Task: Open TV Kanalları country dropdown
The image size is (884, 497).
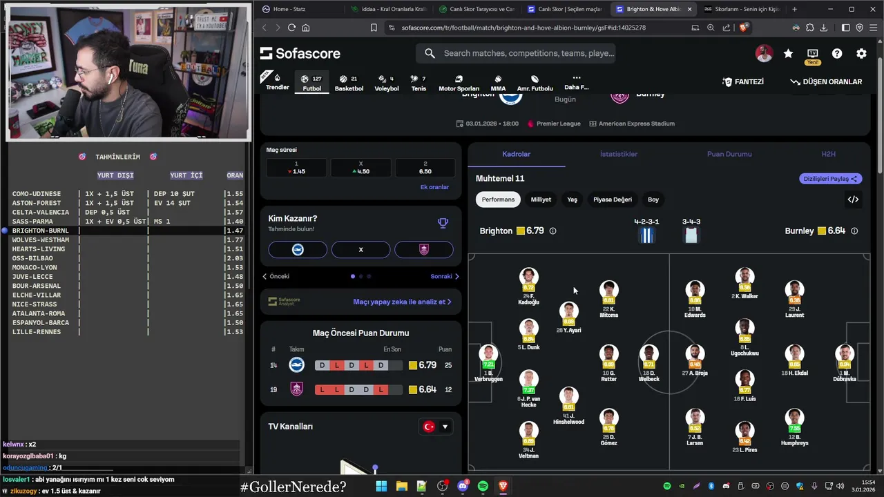Action: [436, 427]
